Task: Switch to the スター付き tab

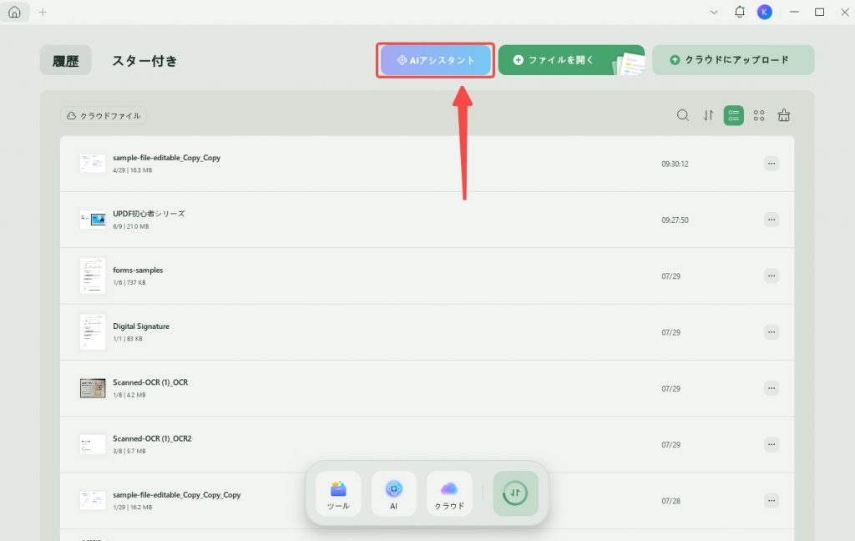Action: [x=144, y=61]
